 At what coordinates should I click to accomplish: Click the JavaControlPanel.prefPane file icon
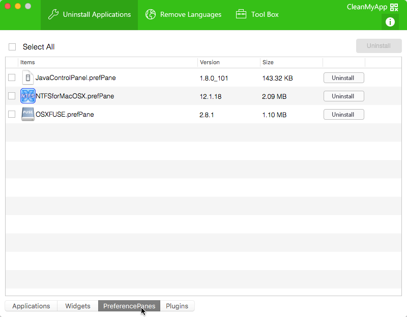[28, 78]
